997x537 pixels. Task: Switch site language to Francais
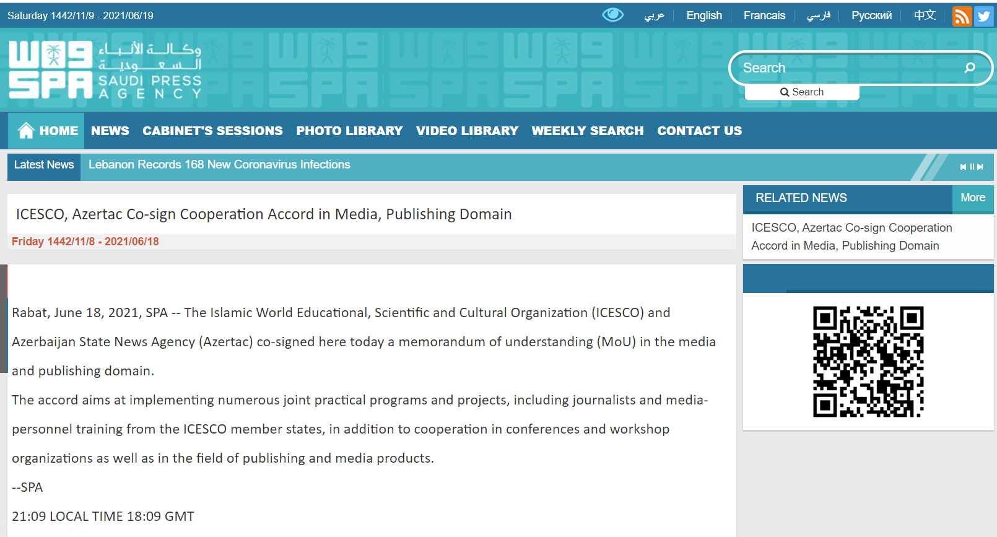pyautogui.click(x=764, y=15)
